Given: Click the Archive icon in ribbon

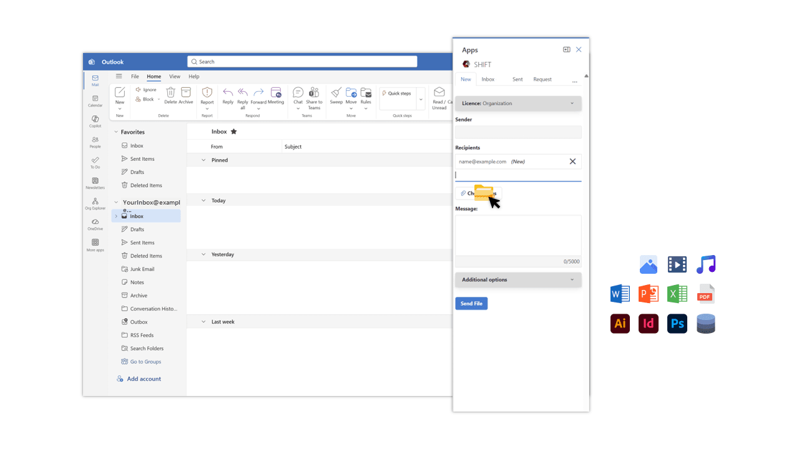Looking at the screenshot, I should pos(186,92).
